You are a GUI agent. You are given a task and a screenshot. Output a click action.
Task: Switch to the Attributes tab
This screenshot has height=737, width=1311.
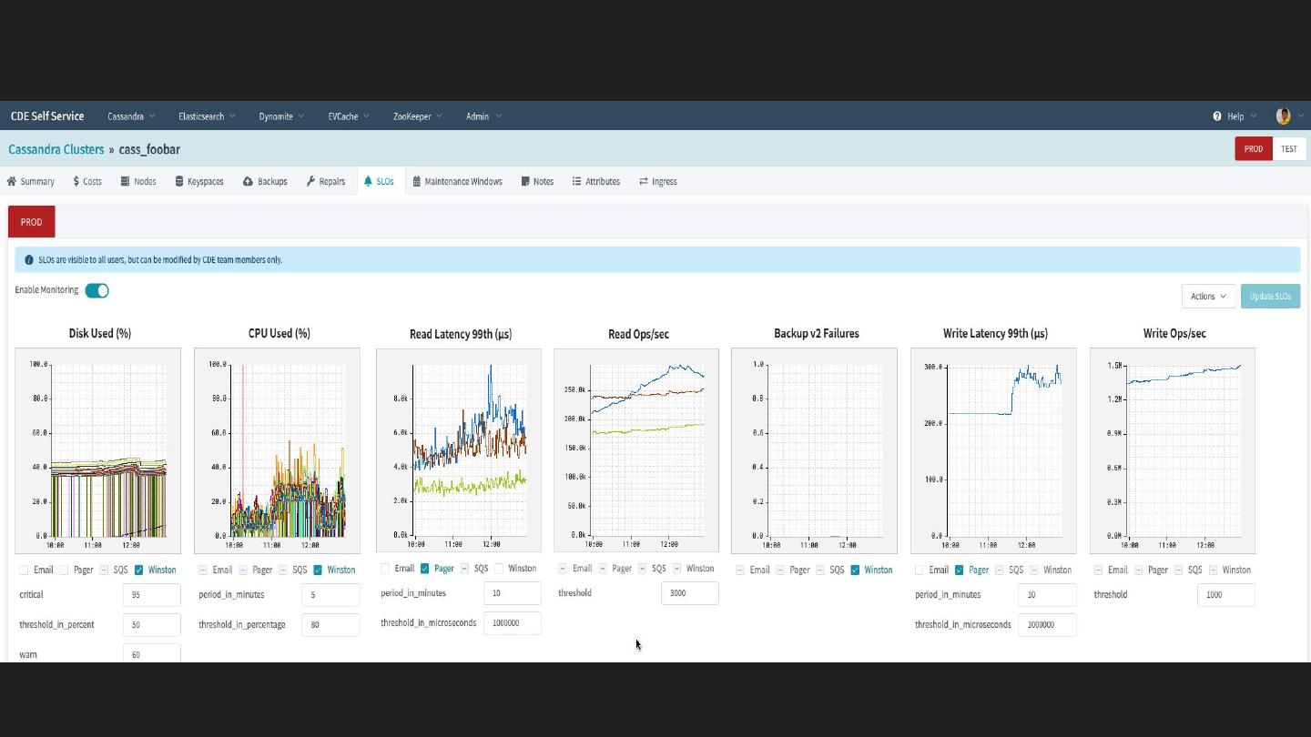tap(596, 181)
